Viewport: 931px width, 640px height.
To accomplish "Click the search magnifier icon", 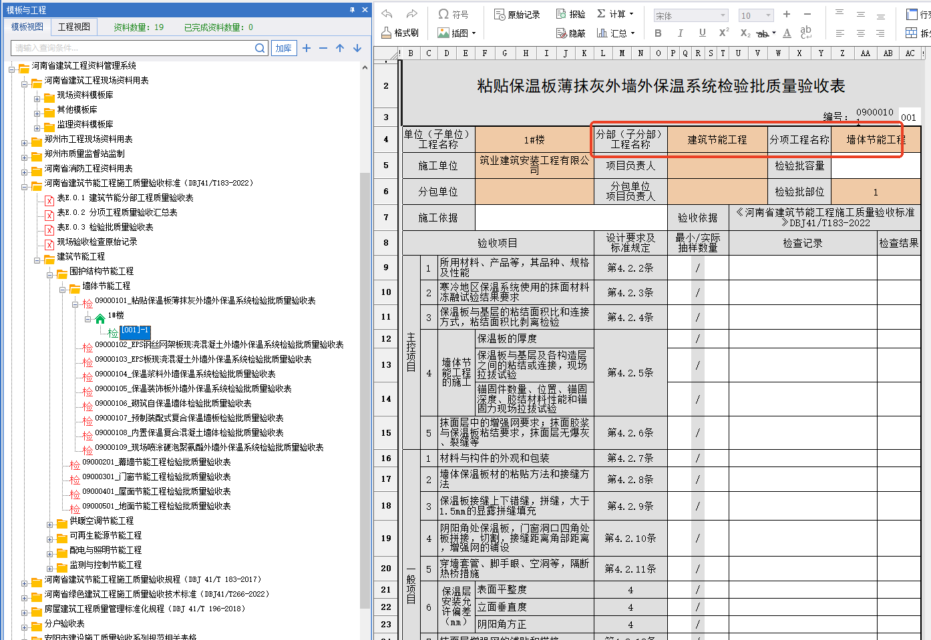I will click(x=260, y=48).
